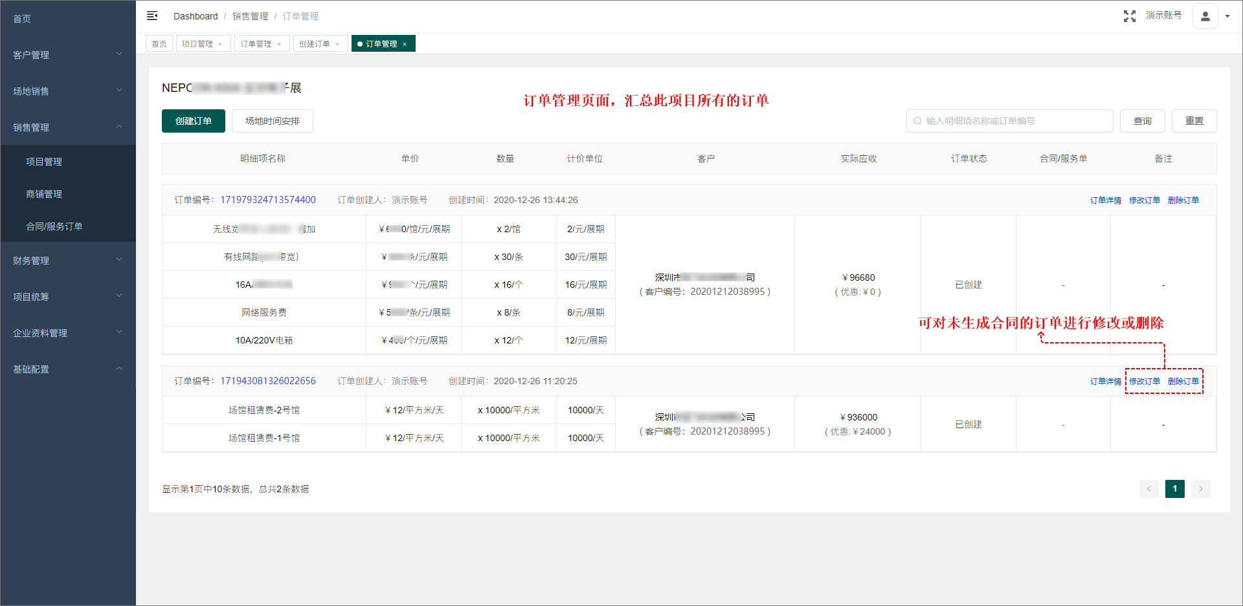1243x606 pixels.
Task: Click 删除订单 for order 171979324713574400
Action: [1183, 200]
